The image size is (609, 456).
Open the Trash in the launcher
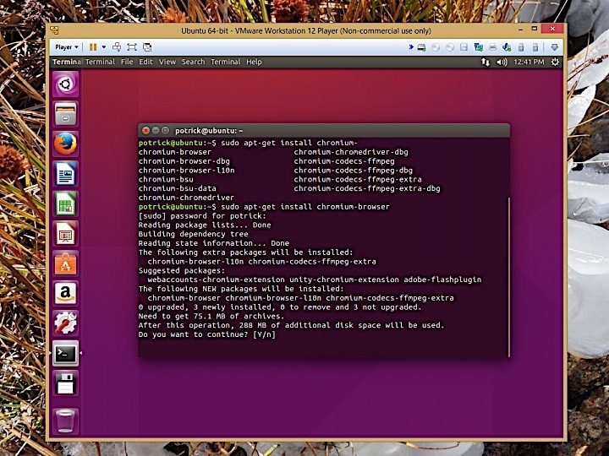[65, 419]
